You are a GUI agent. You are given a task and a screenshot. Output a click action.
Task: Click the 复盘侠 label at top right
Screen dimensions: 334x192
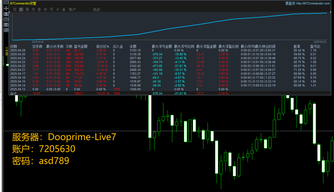pos(290,3)
